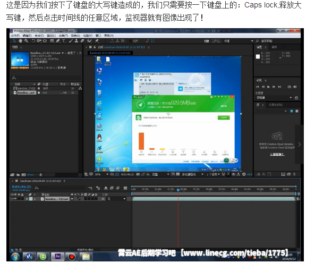This screenshot has height=263, width=315.
Task: Open the 合成(C) menu
Action: 39,36
